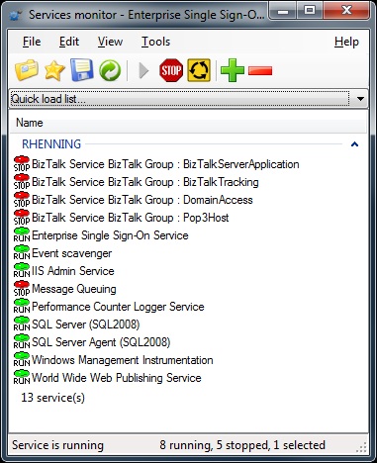Open the File menu
The width and height of the screenshot is (377, 463).
[32, 42]
